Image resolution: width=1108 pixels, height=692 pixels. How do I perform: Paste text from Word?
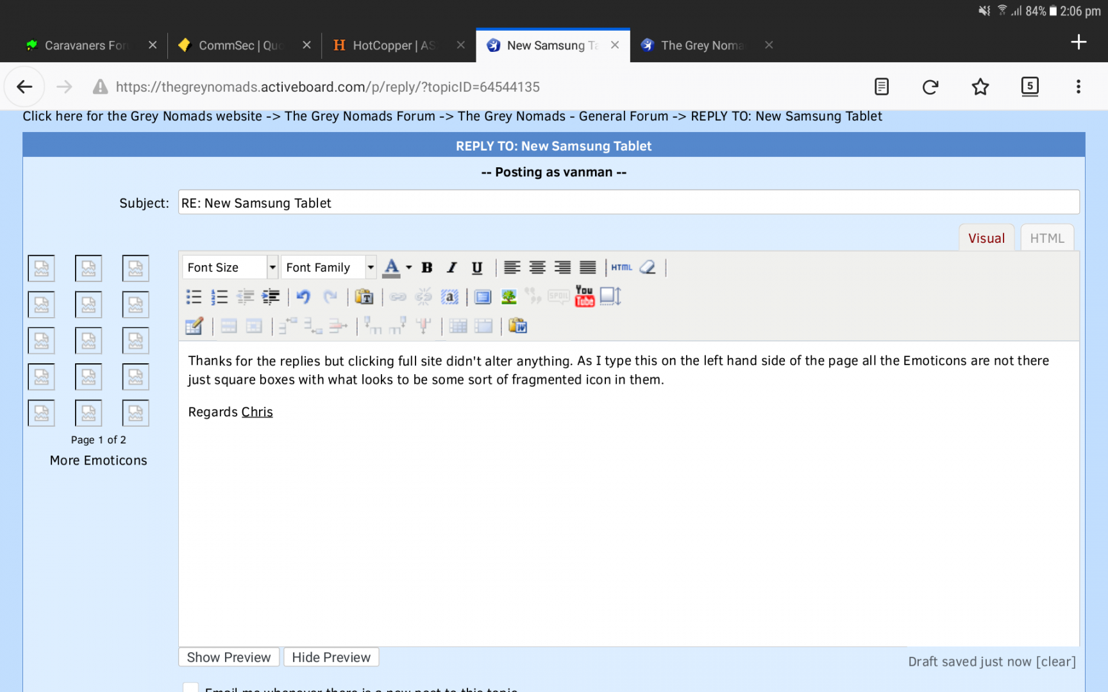click(518, 326)
